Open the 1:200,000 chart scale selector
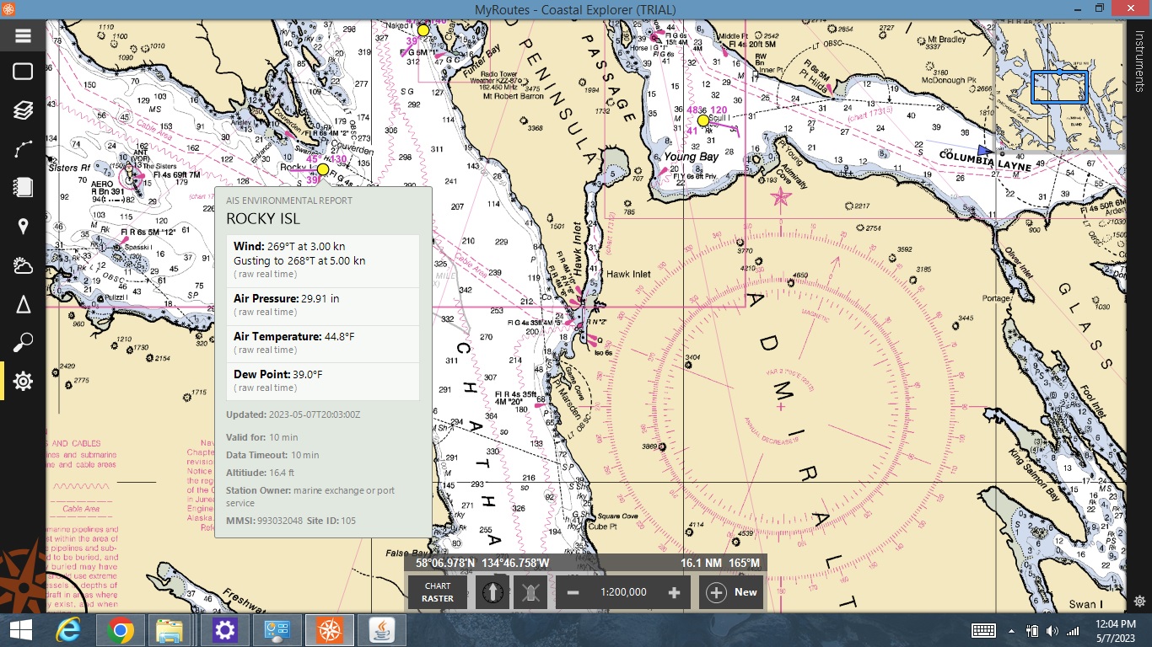Viewport: 1152px width, 647px height. coord(623,592)
